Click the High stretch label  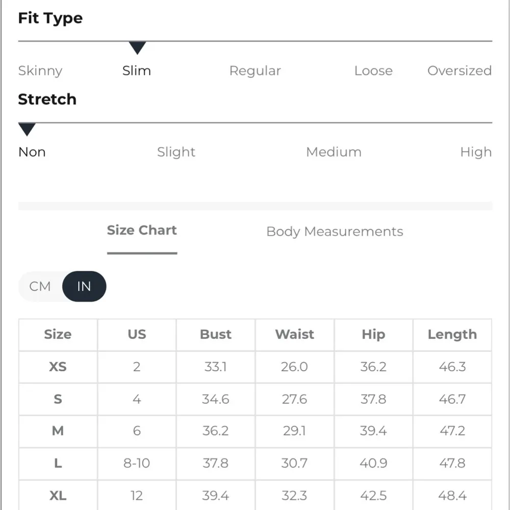point(475,152)
